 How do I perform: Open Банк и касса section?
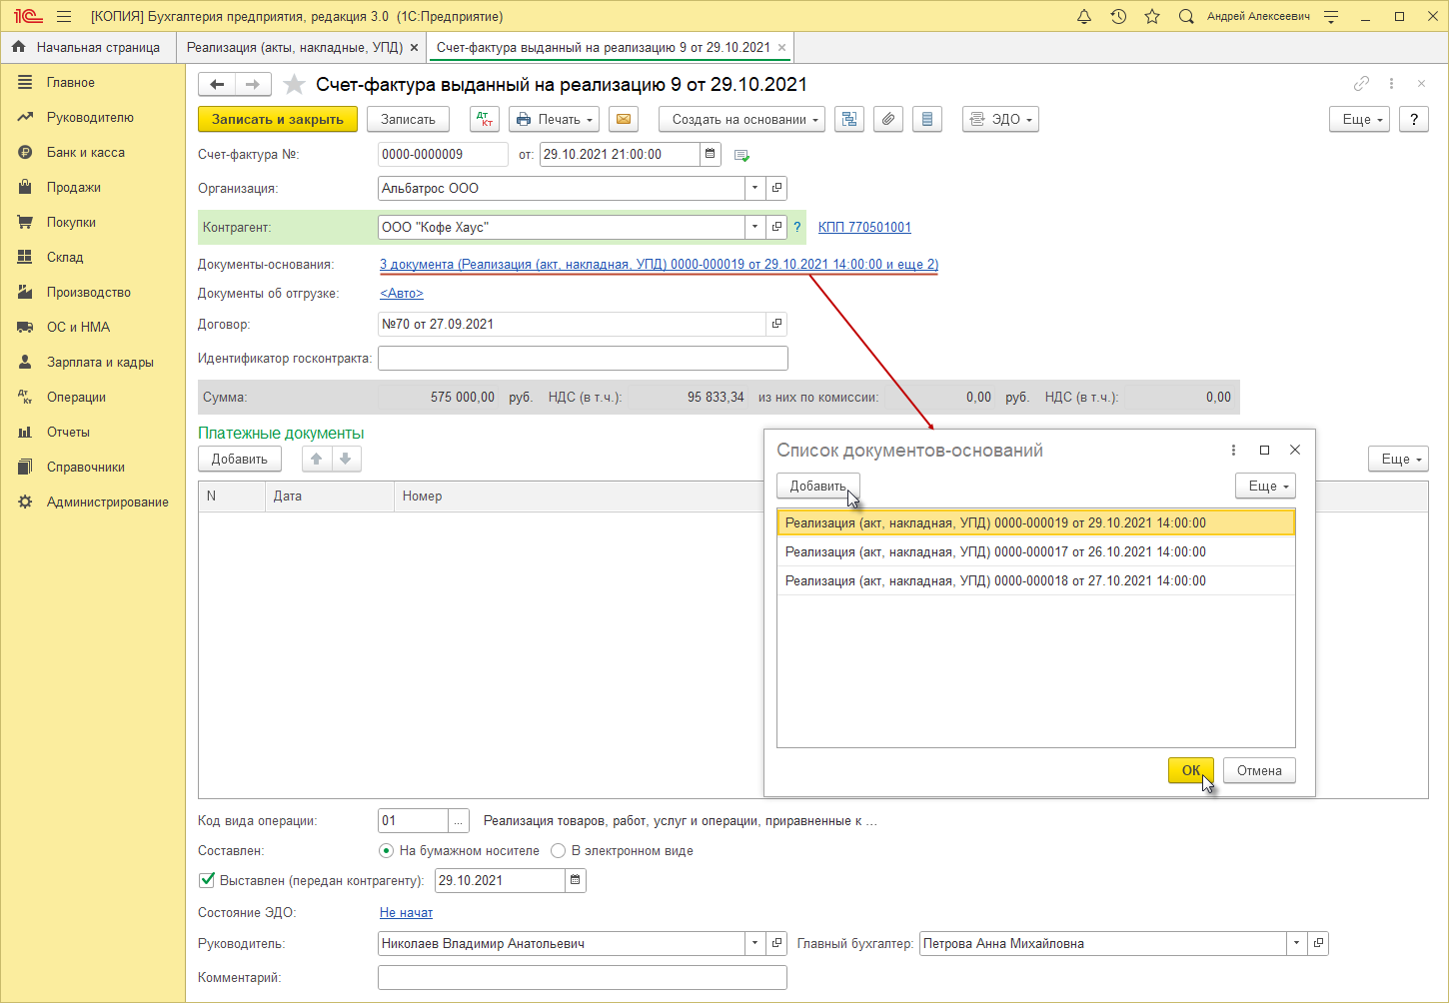pos(85,153)
